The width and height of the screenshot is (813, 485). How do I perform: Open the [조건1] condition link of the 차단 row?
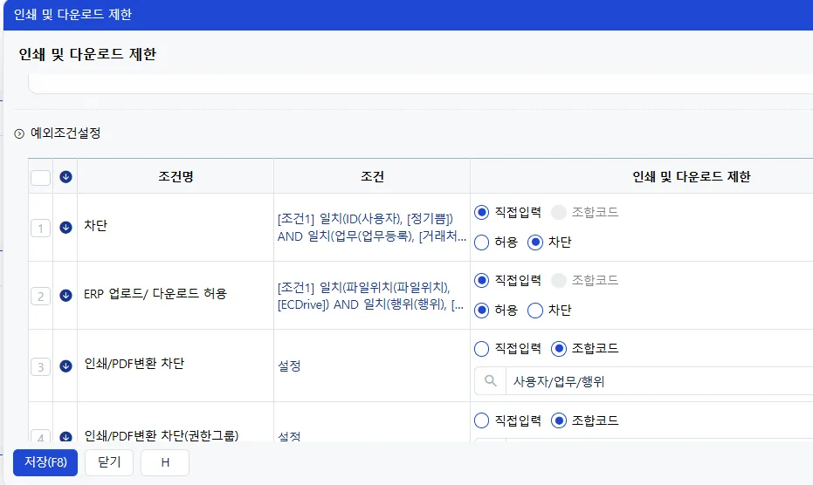372,228
